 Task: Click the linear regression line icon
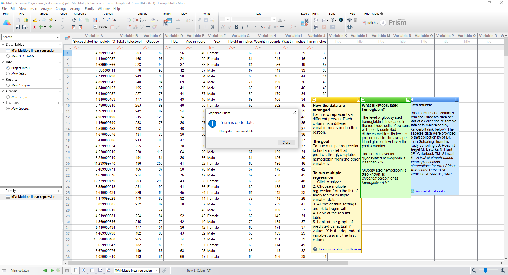tap(102, 20)
